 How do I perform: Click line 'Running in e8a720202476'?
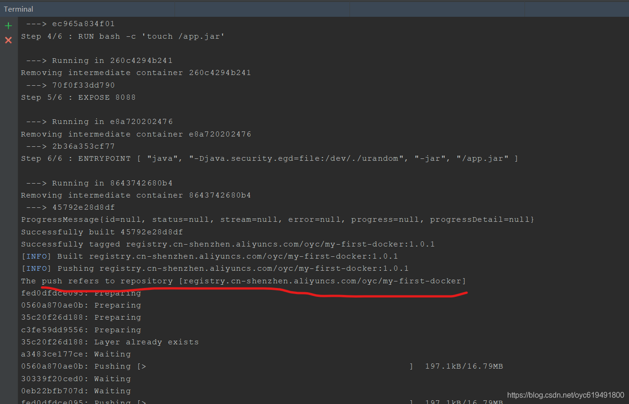click(x=100, y=122)
